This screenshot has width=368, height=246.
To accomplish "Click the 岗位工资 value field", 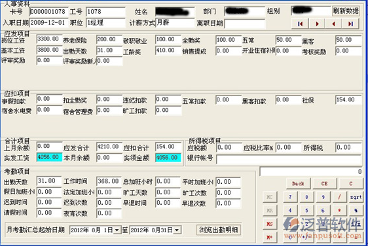I will click(50, 39).
